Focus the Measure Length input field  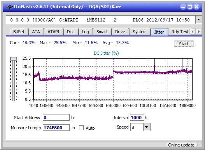pos(56,128)
